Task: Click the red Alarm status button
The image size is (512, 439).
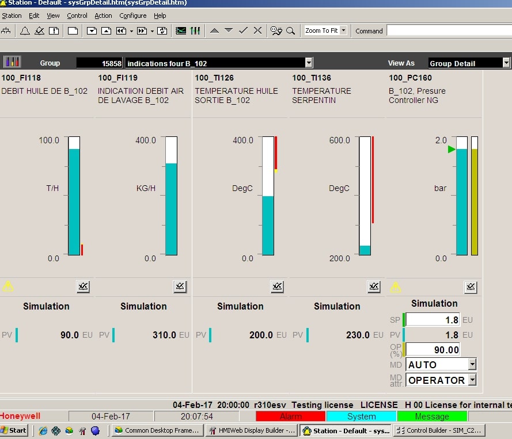Action: 290,416
